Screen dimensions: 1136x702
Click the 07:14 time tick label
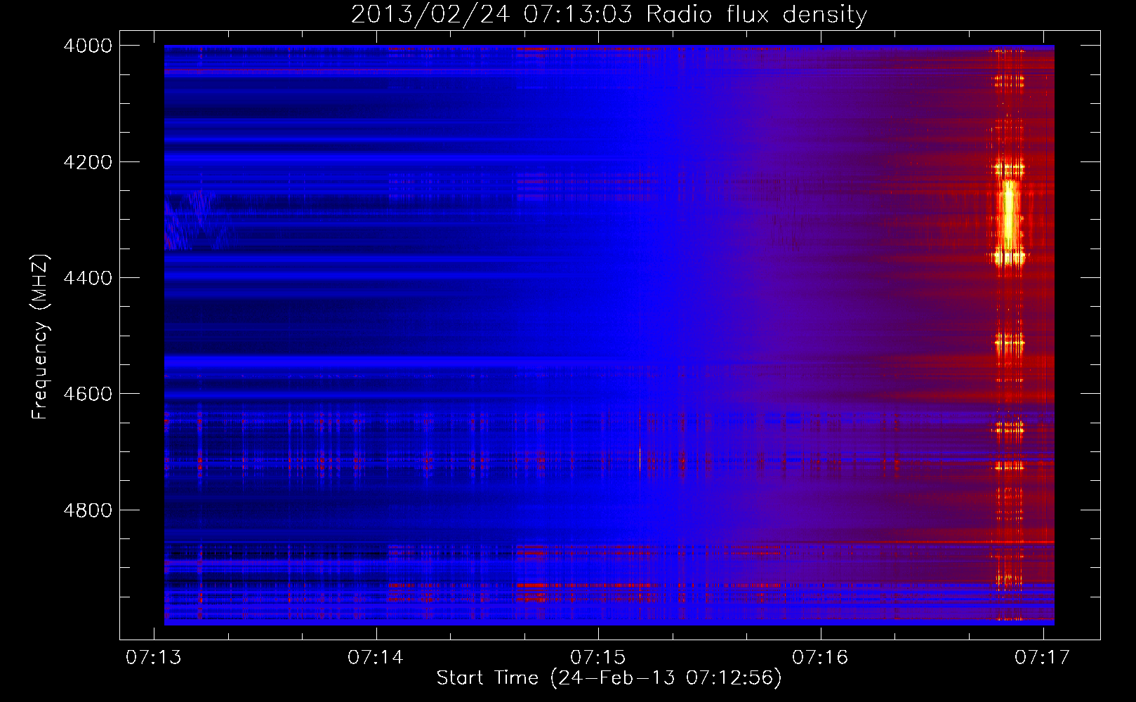tap(376, 658)
